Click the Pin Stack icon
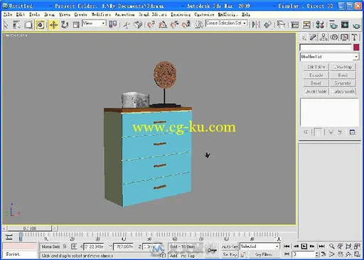The image size is (364, 260). point(305,132)
